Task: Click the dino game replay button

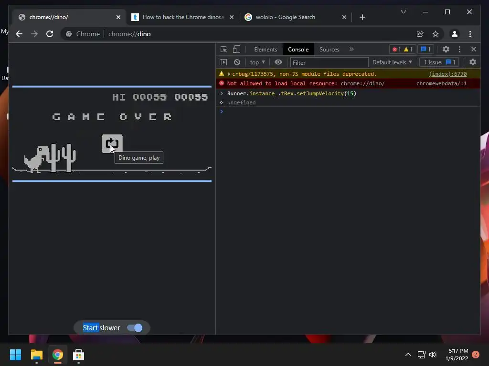Action: click(112, 143)
